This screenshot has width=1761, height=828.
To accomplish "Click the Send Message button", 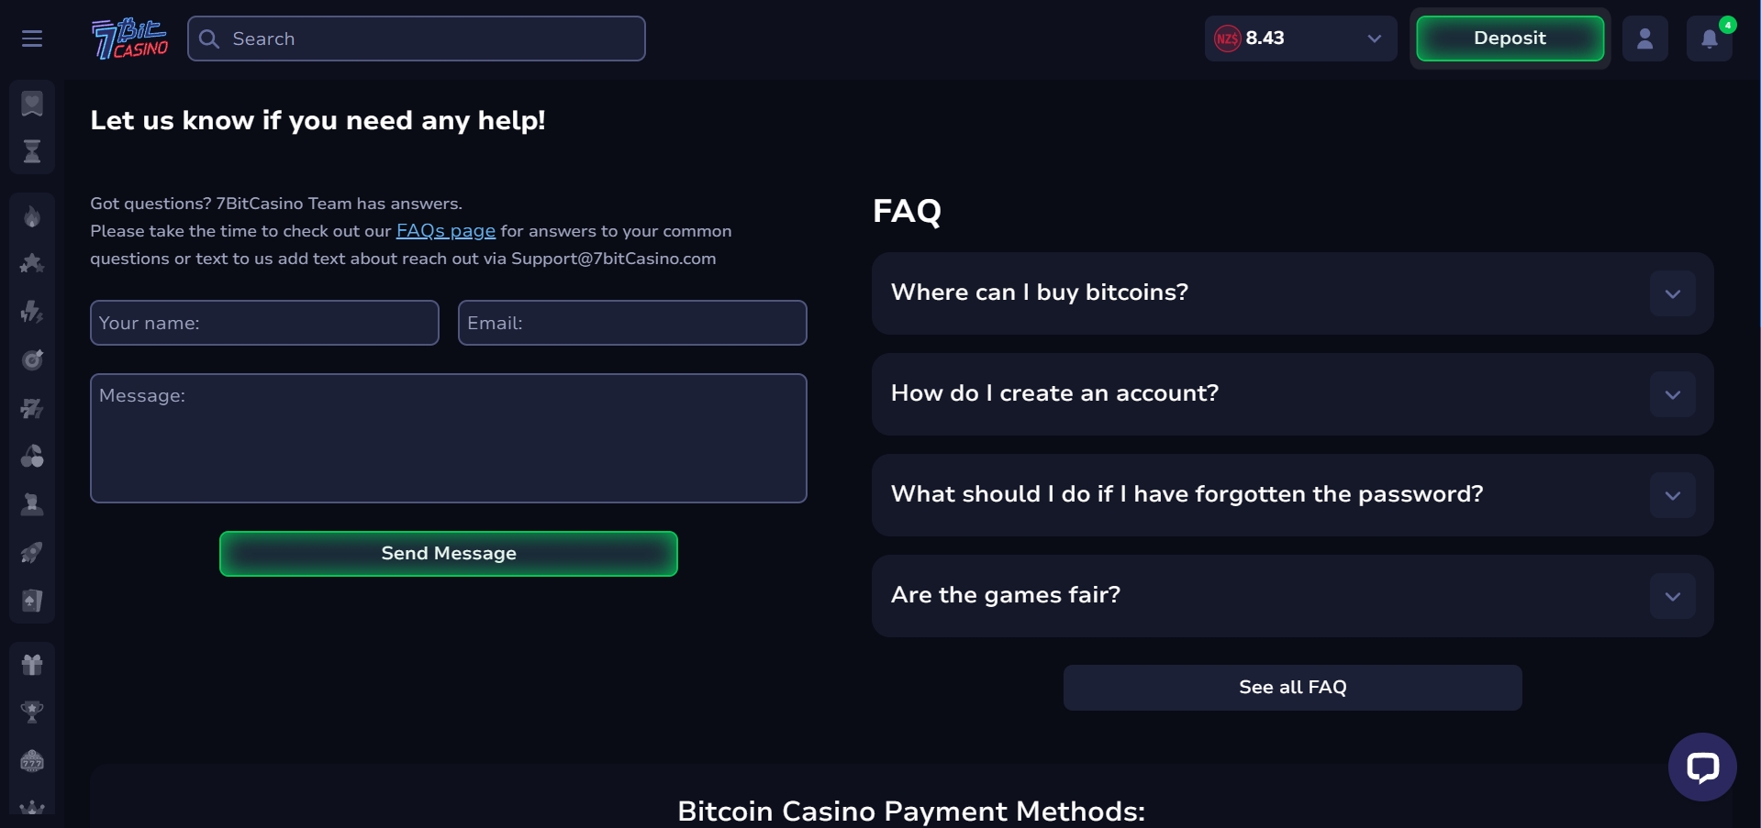I will 449,554.
